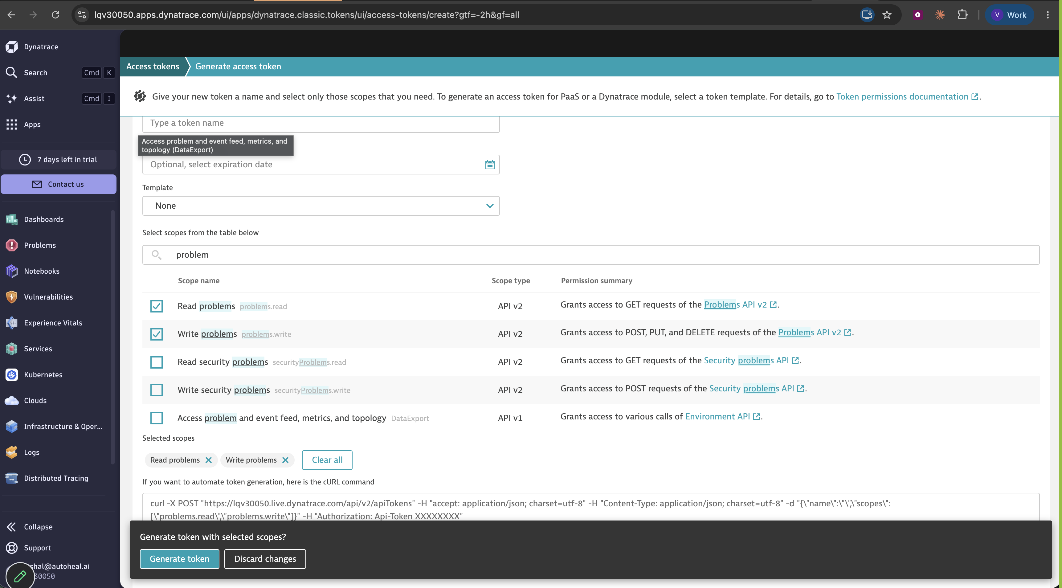This screenshot has width=1062, height=588.
Task: Expand the Template dropdown
Action: (x=321, y=206)
